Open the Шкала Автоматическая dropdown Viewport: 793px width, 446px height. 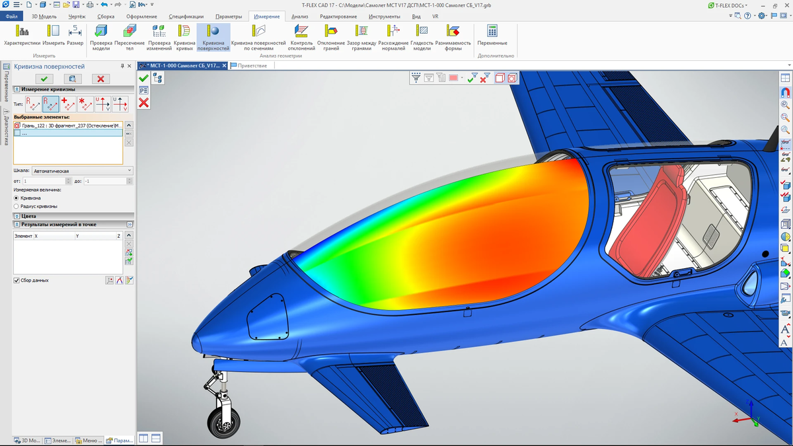tap(82, 170)
